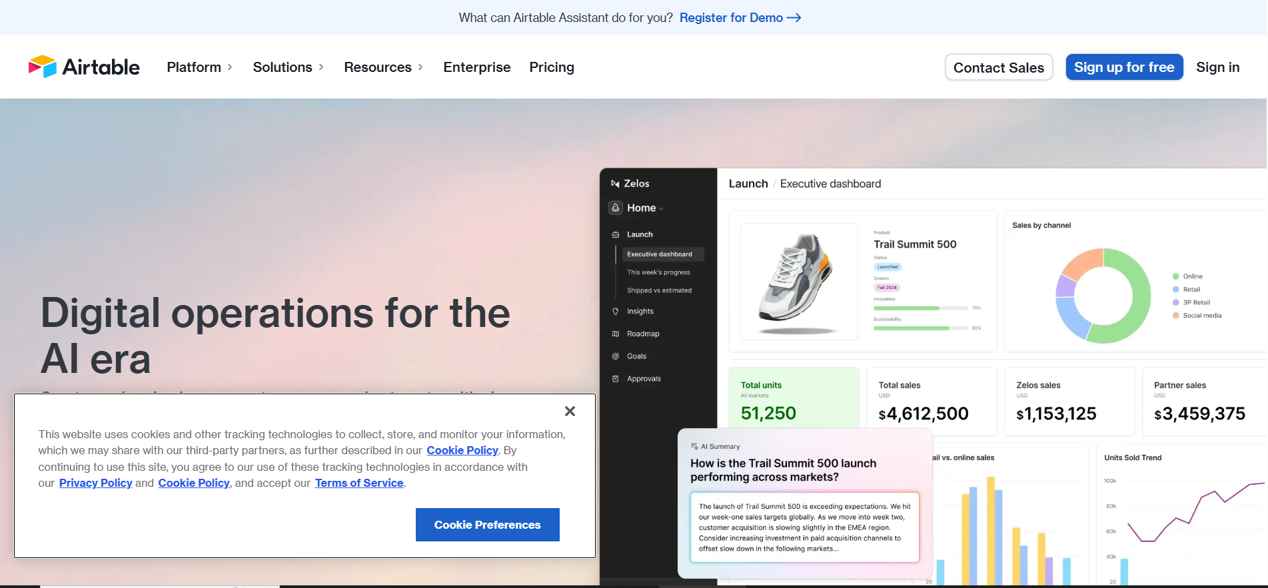The image size is (1268, 588).
Task: Click the Units Sold Trend chart title
Action: tap(1133, 458)
